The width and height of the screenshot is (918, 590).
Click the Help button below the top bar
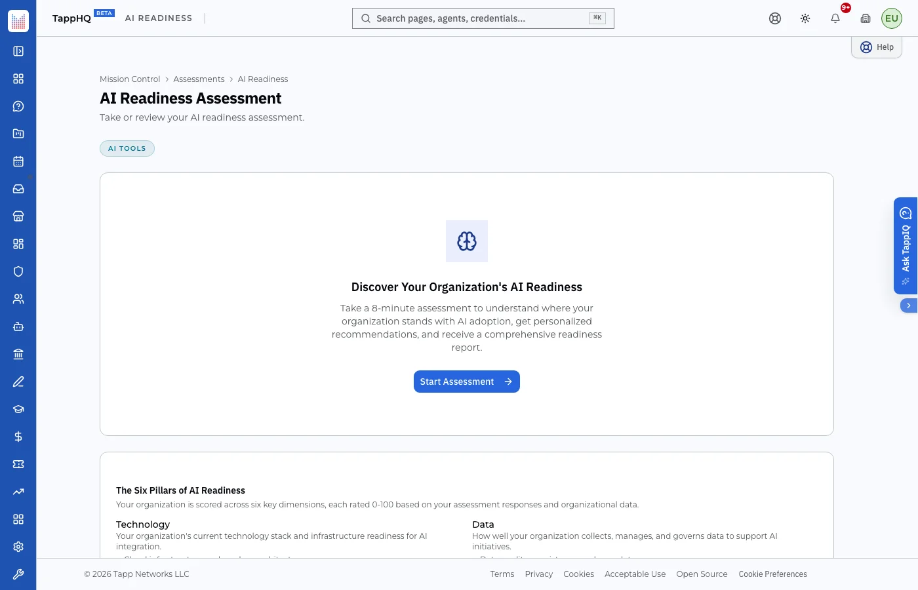[x=877, y=47]
